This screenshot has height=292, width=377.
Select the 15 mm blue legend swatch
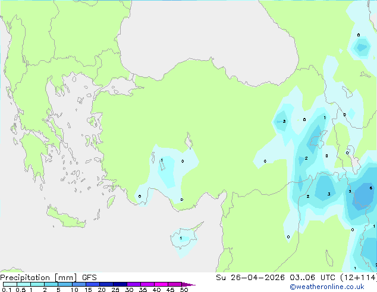(93, 284)
